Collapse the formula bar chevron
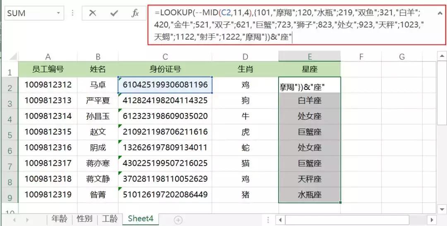 coord(440,13)
